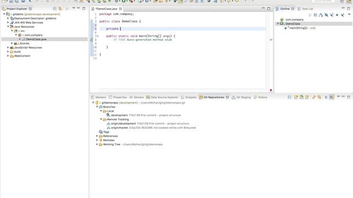
Task: Open the Markers tab
Action: 98,97
